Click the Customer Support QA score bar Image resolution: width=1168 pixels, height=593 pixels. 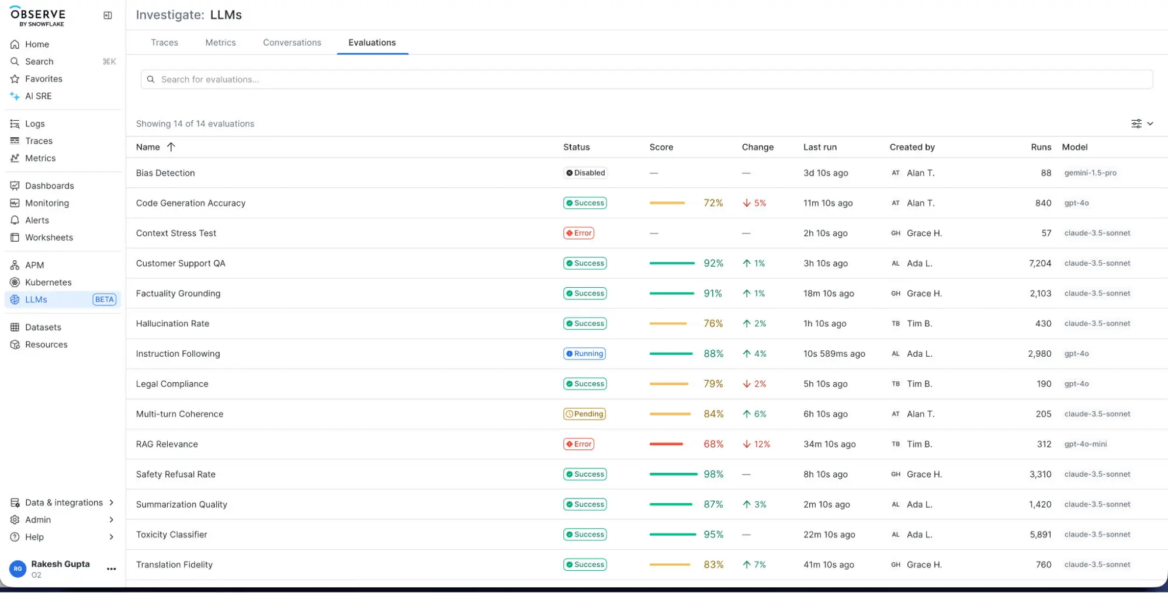[x=672, y=263]
